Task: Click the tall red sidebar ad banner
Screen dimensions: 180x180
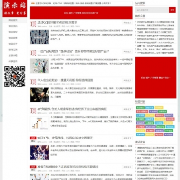Action: [156, 78]
